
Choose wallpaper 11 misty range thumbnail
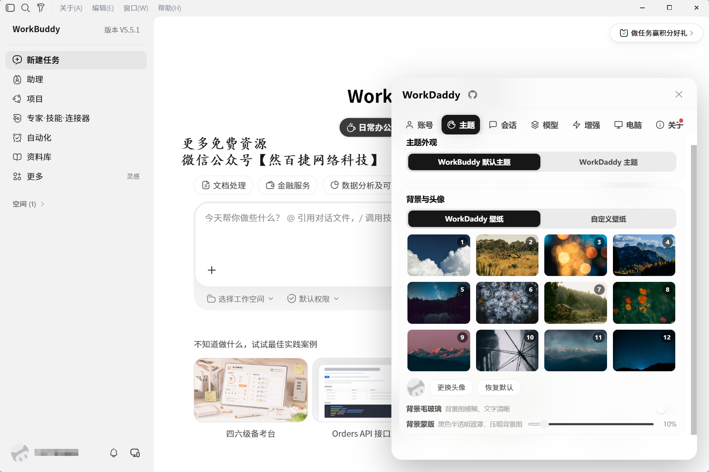coord(576,350)
